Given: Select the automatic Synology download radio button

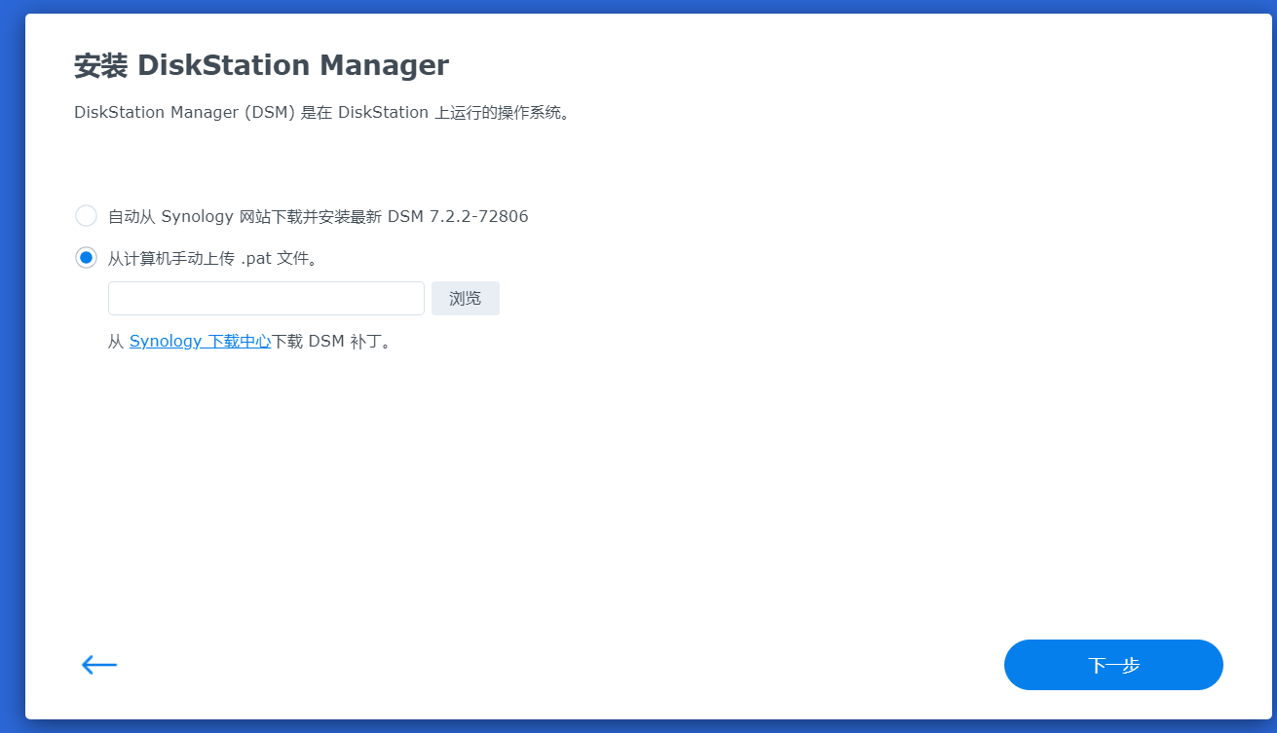Looking at the screenshot, I should pos(87,216).
